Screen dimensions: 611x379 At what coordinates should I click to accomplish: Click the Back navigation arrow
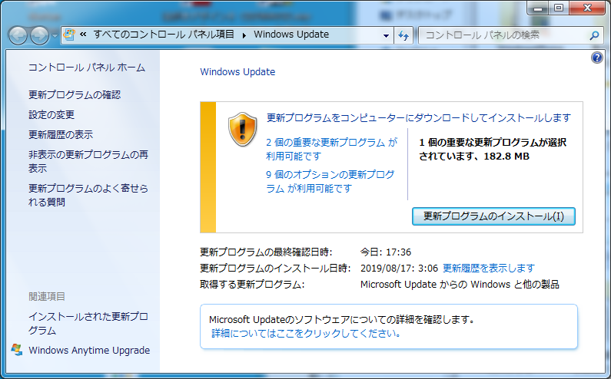coord(18,36)
